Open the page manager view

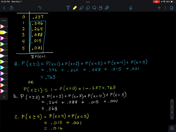(x=172, y=8)
